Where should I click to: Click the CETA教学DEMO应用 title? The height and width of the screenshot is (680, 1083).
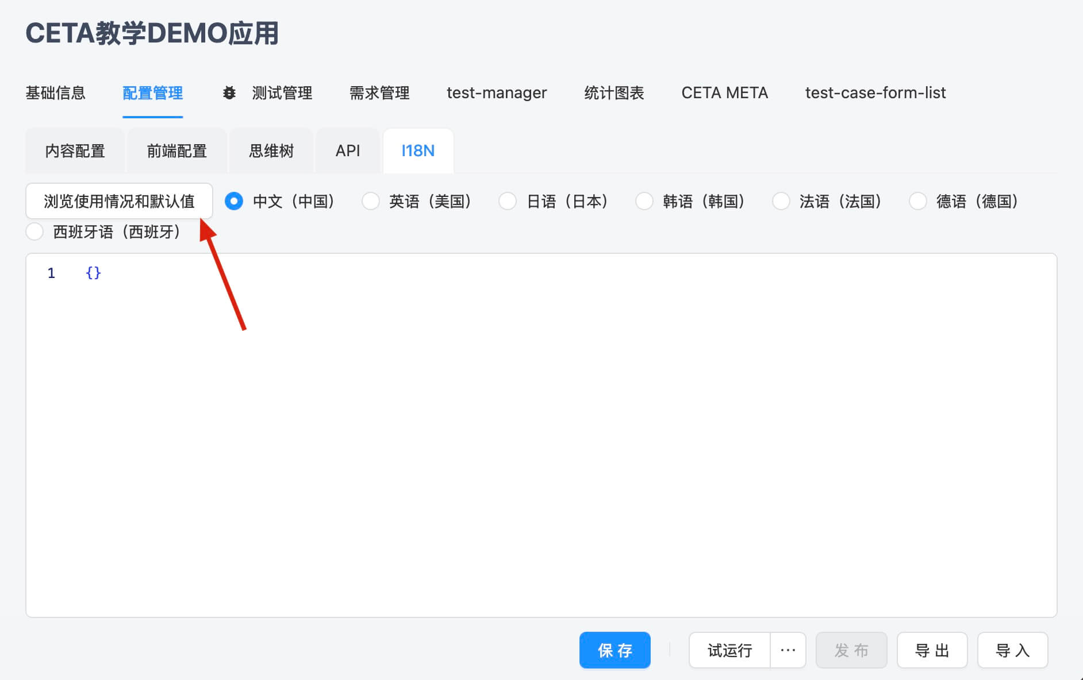(x=152, y=33)
